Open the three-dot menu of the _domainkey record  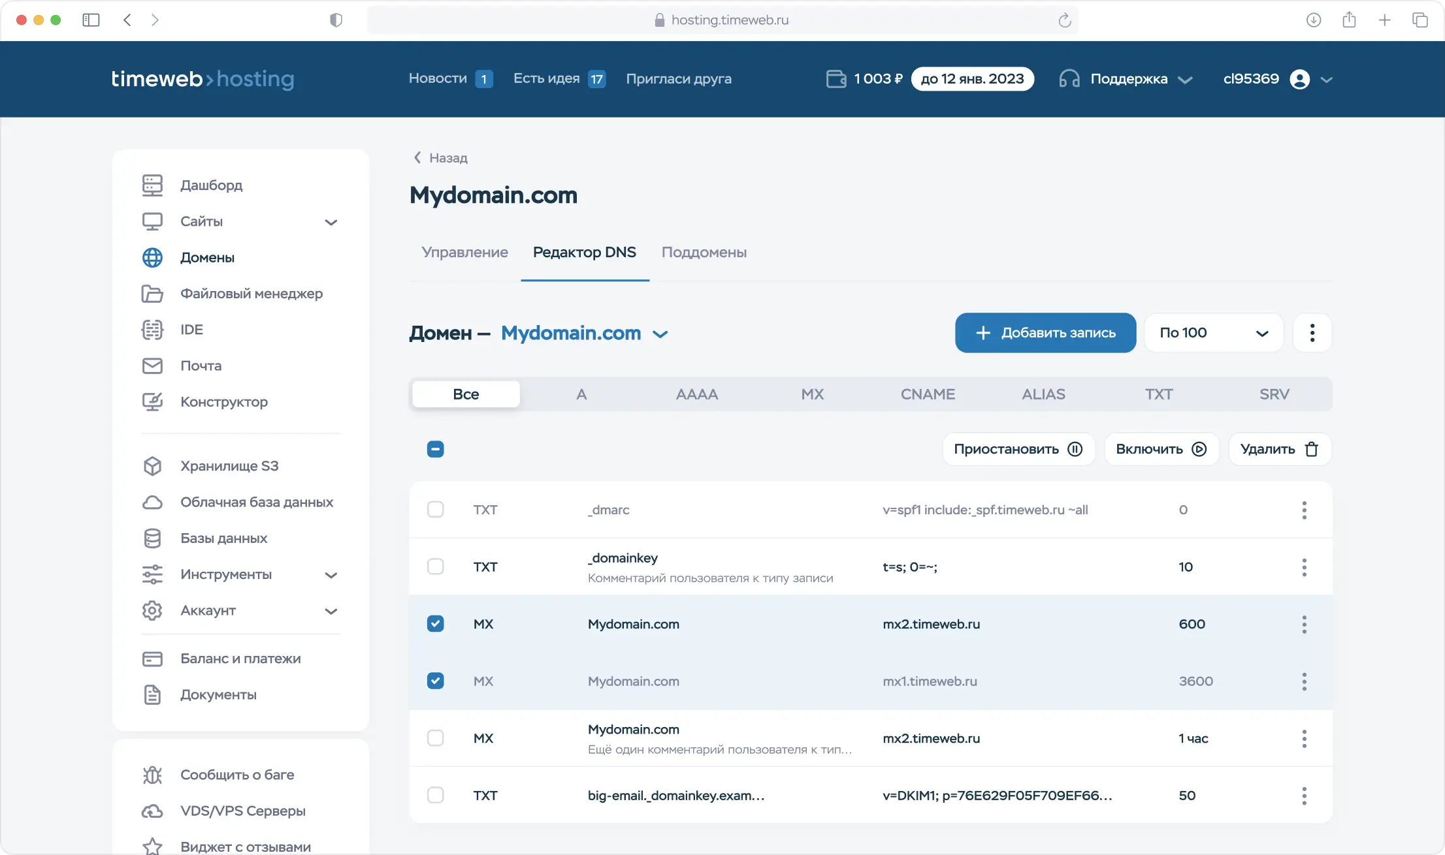click(x=1304, y=567)
